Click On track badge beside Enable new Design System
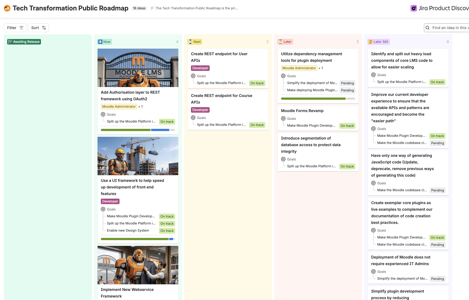 167,231
